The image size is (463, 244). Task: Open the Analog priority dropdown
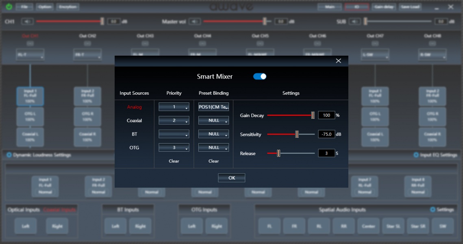pos(174,107)
